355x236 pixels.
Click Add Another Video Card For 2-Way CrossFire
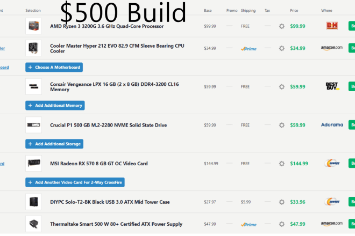point(75,182)
